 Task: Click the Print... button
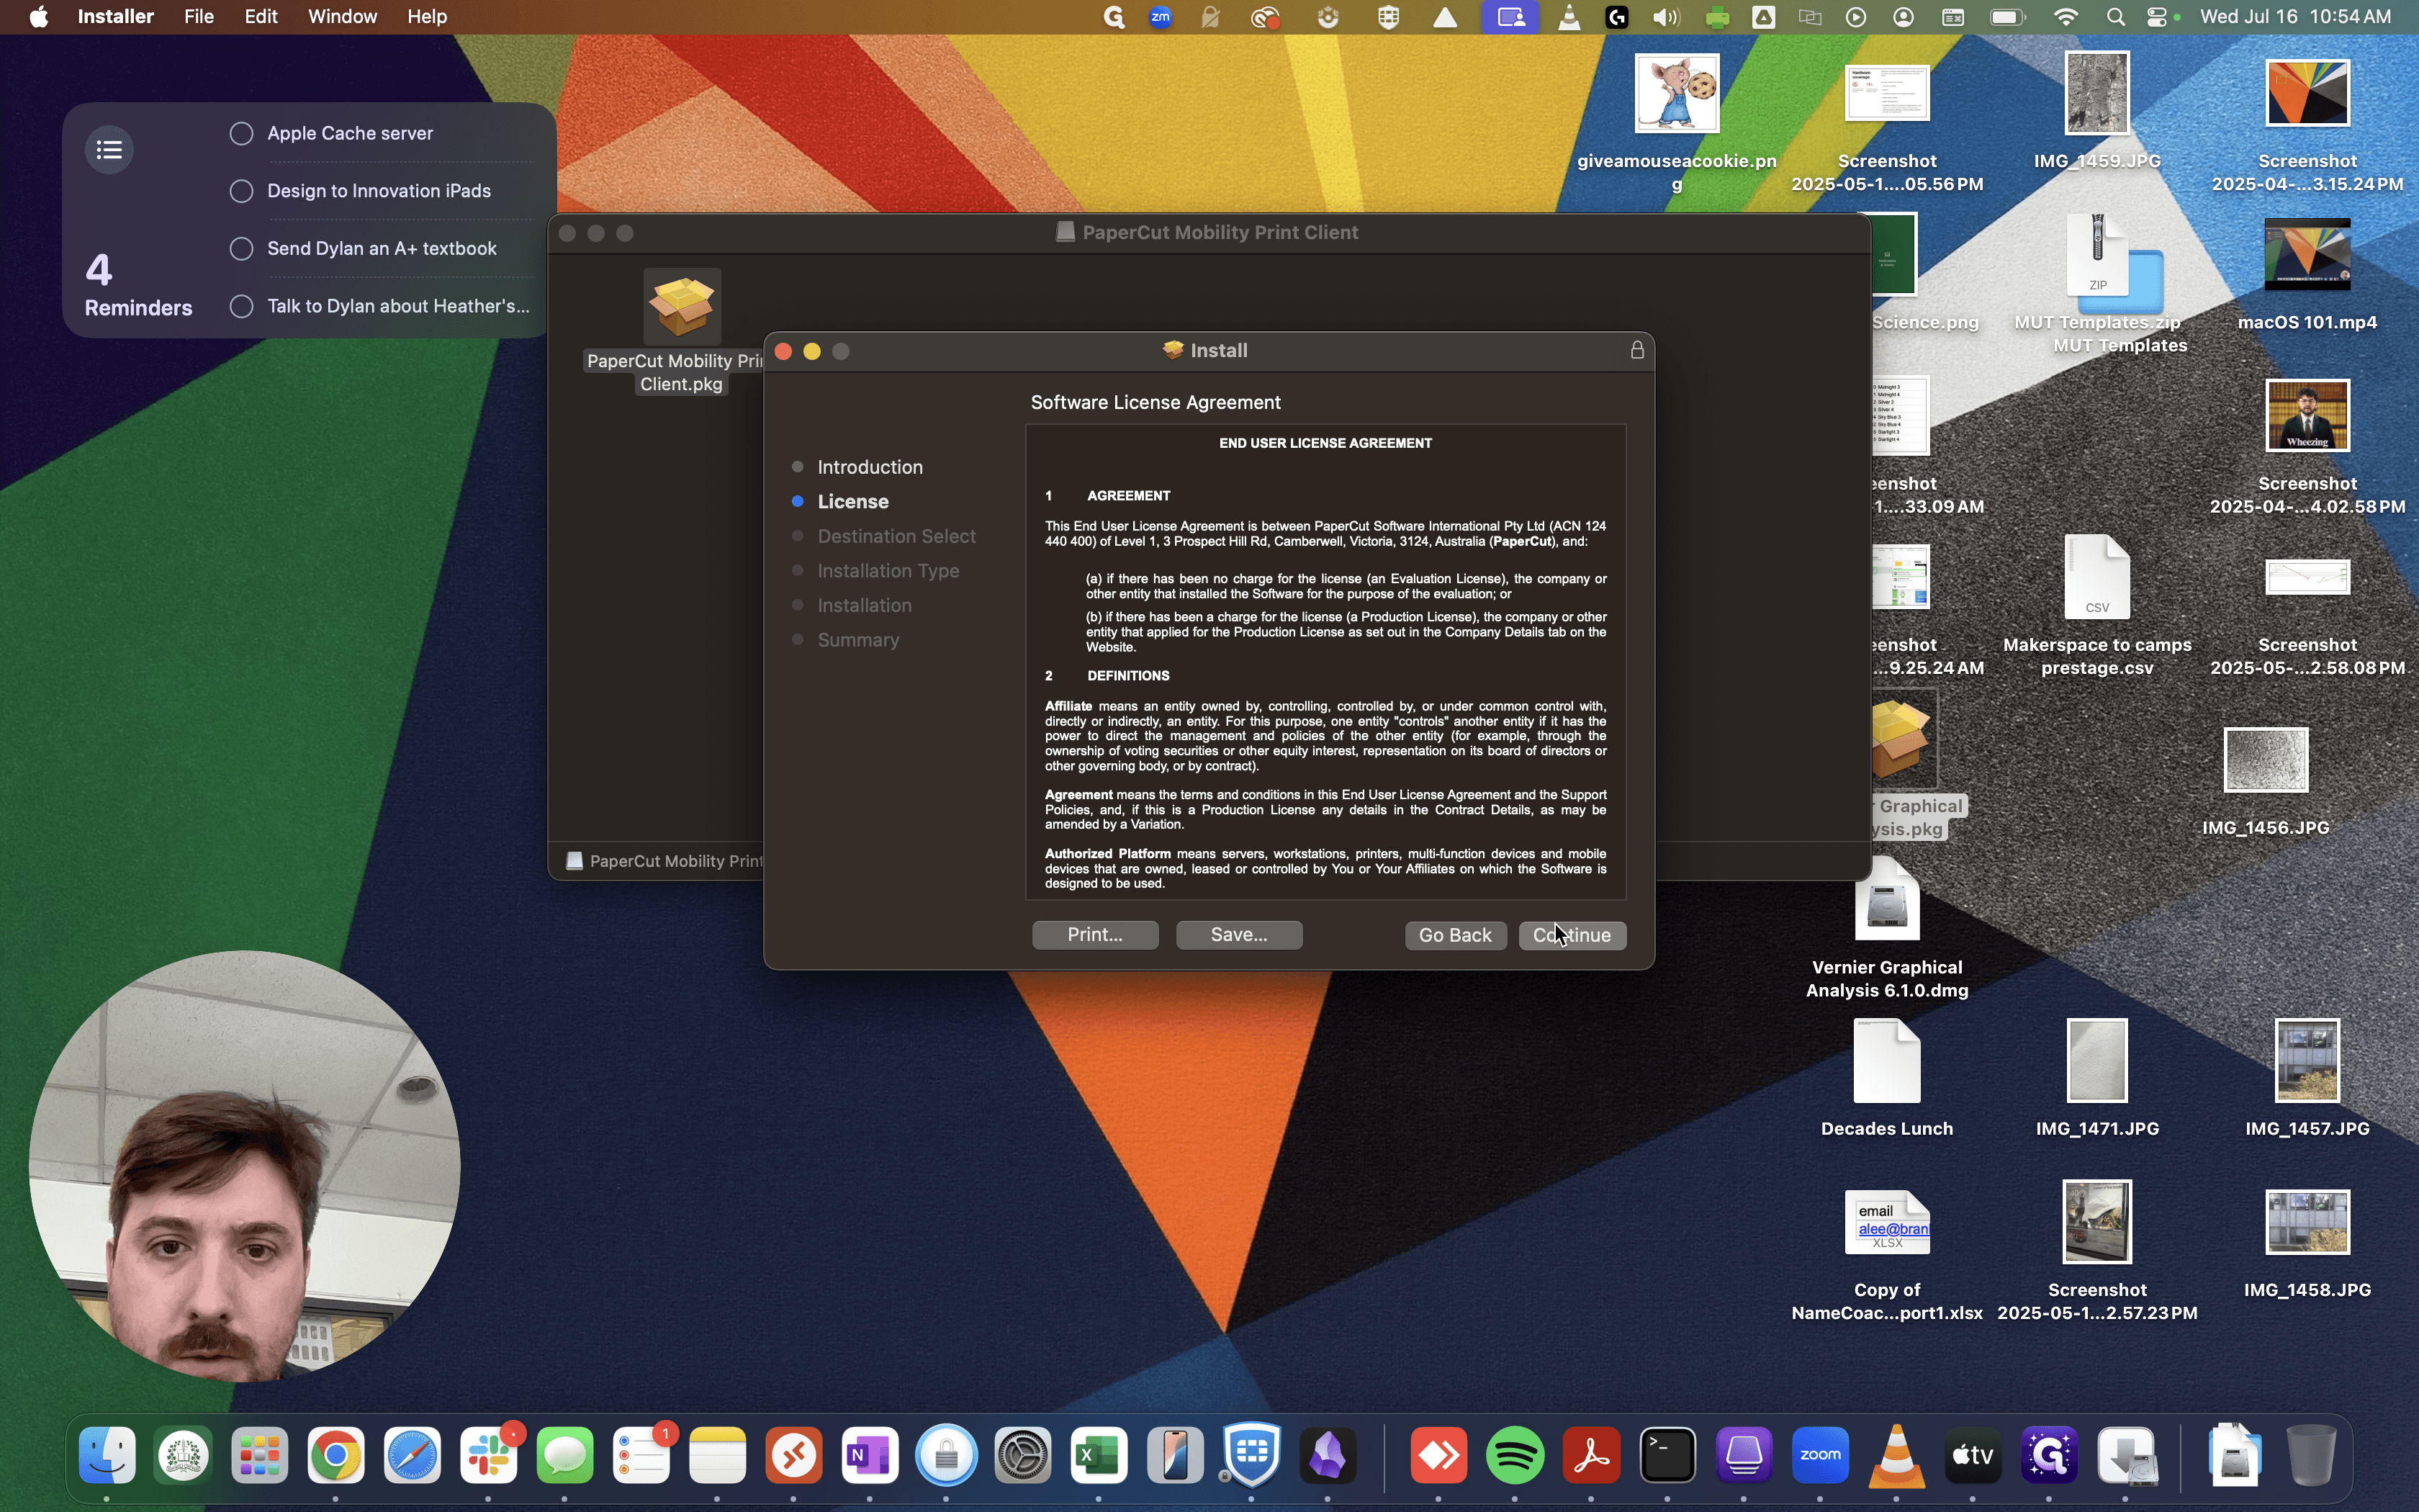pyautogui.click(x=1096, y=934)
